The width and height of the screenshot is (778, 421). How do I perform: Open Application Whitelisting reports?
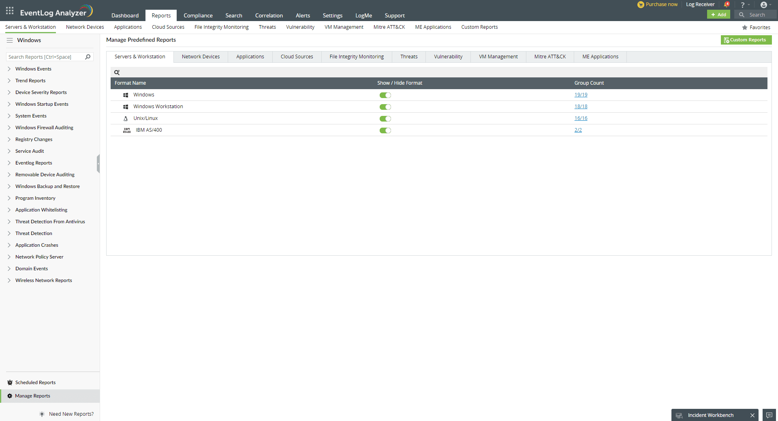41,210
